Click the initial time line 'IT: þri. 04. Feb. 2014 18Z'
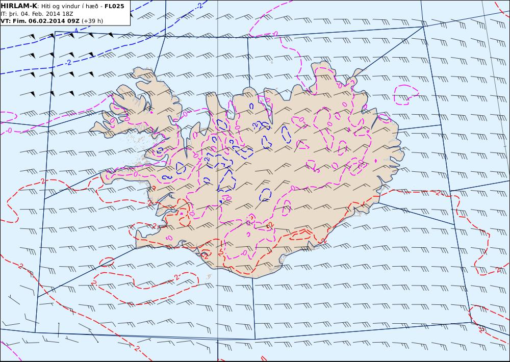The height and width of the screenshot is (362, 510). pos(37,14)
